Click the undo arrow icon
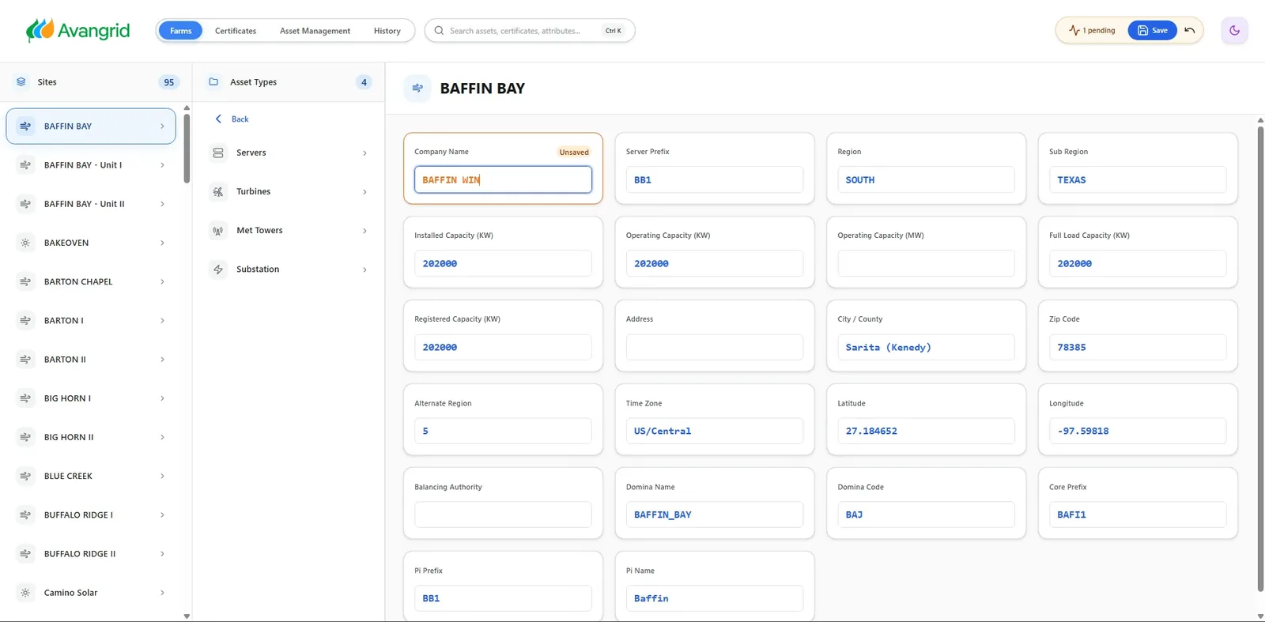Viewport: 1265px width, 622px height. [x=1190, y=31]
